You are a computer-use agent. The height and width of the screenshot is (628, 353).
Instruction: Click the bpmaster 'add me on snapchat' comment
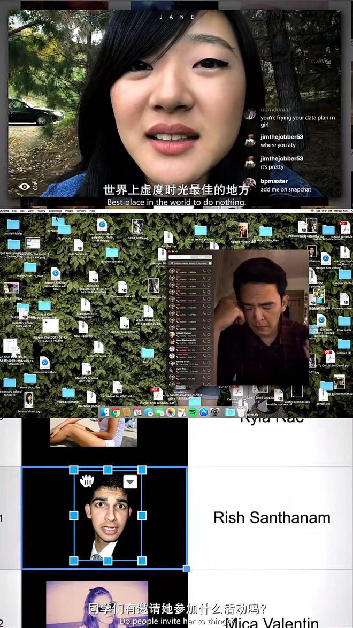pyautogui.click(x=286, y=189)
